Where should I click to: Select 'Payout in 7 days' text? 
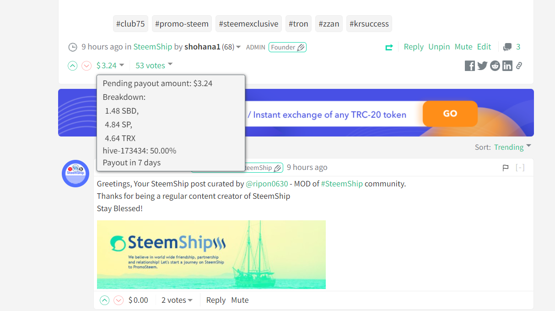(132, 163)
